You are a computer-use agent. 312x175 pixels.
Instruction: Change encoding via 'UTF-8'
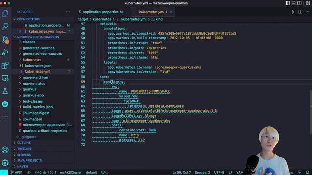click(219, 172)
